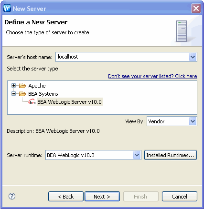
Task: Open the Don't see your server listed link
Action: (x=152, y=76)
